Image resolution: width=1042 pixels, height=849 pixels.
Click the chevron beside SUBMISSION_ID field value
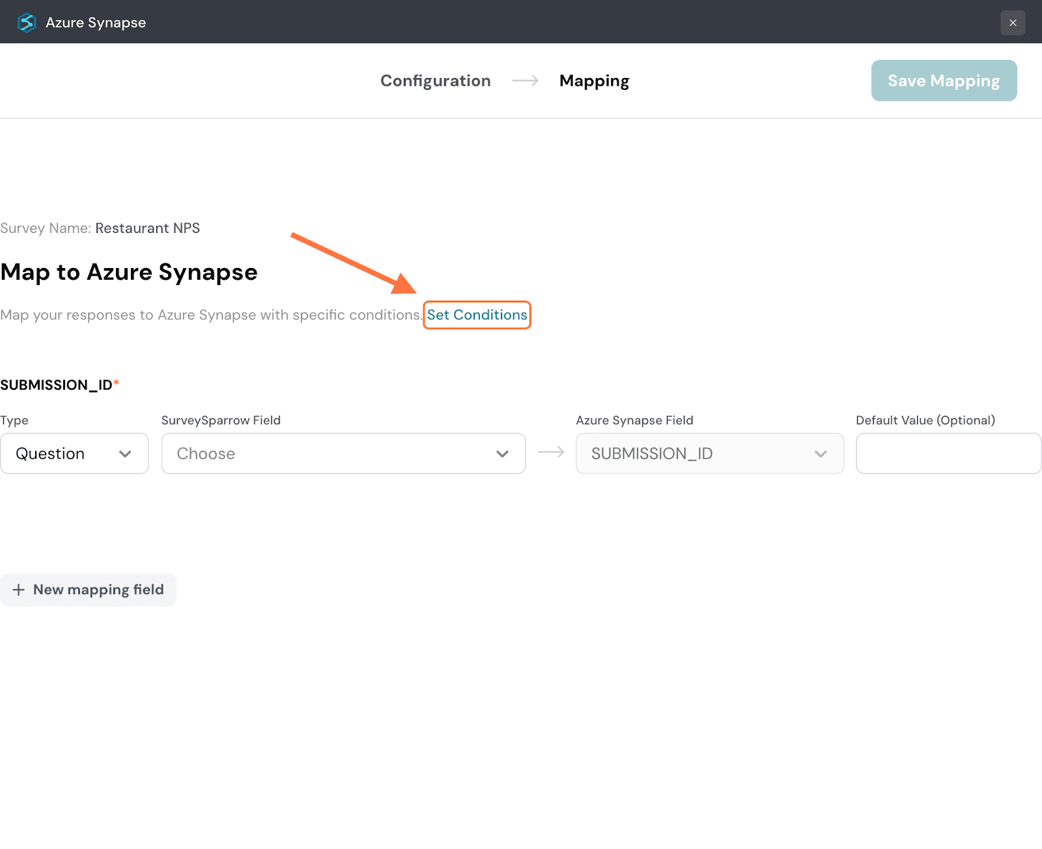[821, 454]
